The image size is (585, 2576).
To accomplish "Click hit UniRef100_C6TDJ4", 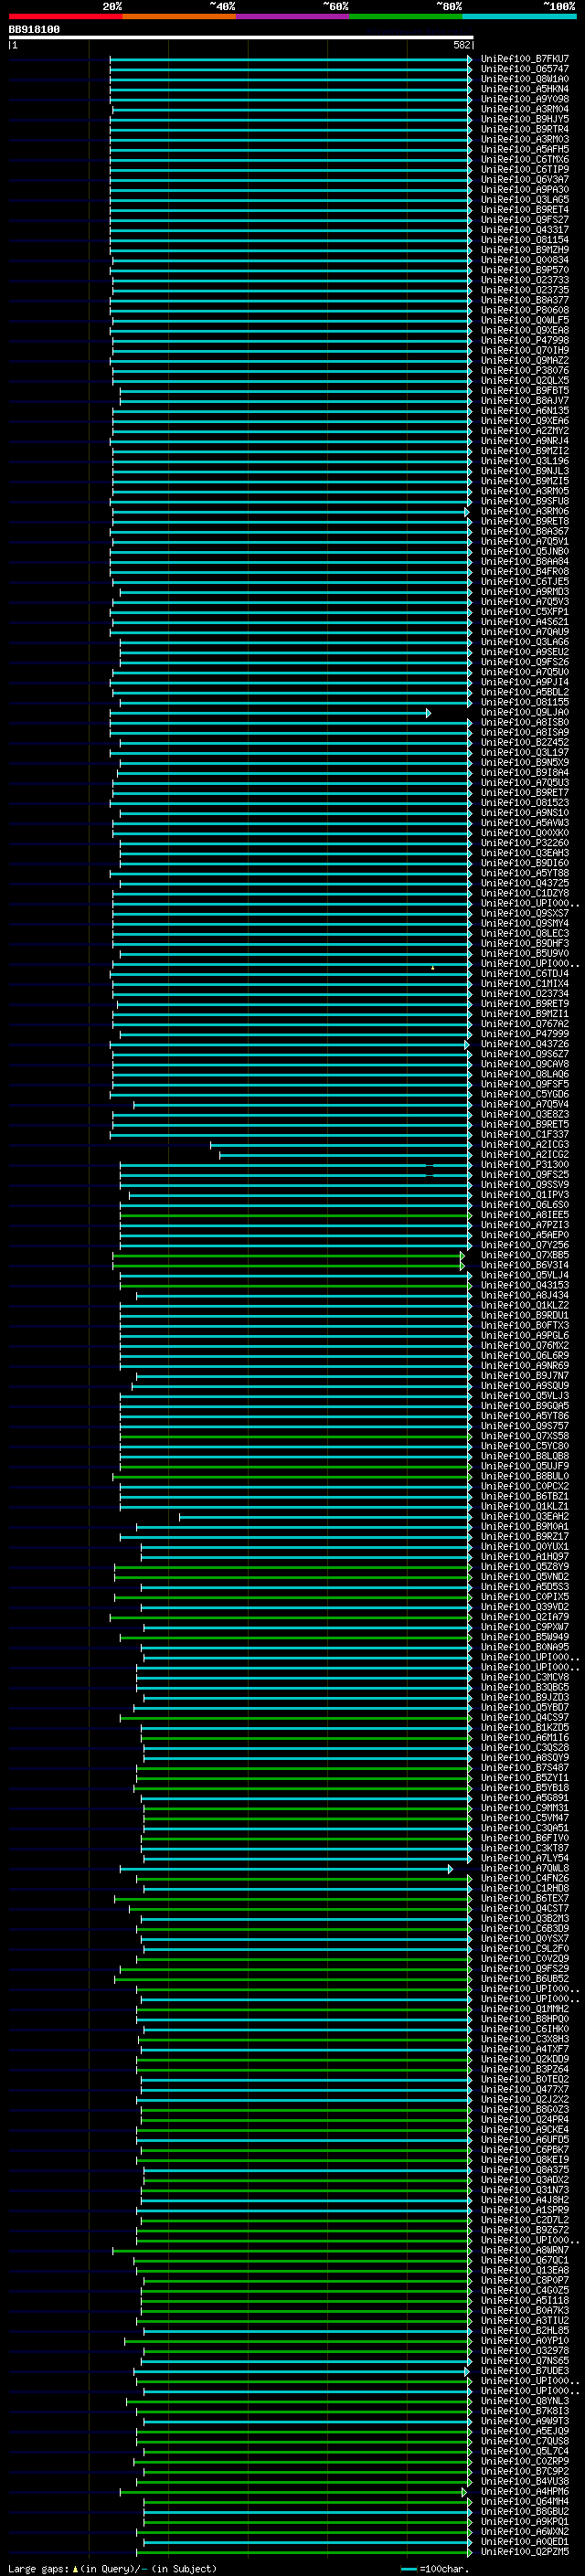I will [x=524, y=974].
